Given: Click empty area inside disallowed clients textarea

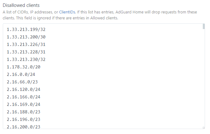Looking at the screenshot, I should [120, 76].
